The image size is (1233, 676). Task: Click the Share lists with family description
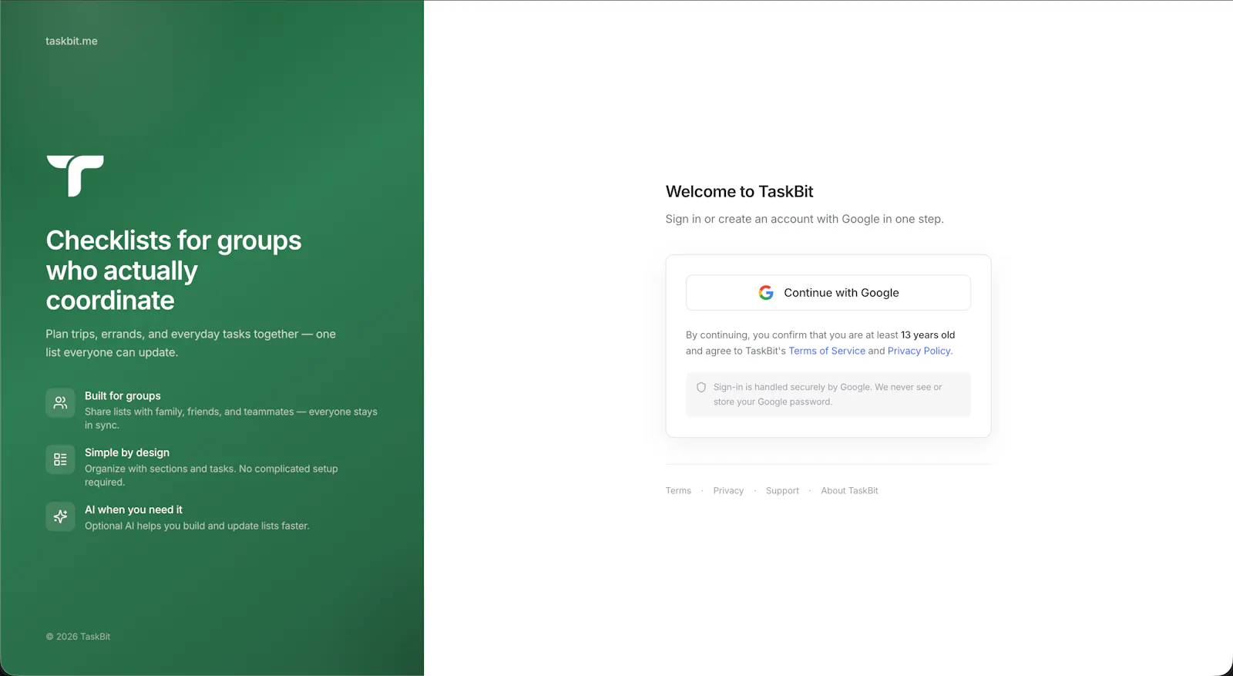click(231, 419)
